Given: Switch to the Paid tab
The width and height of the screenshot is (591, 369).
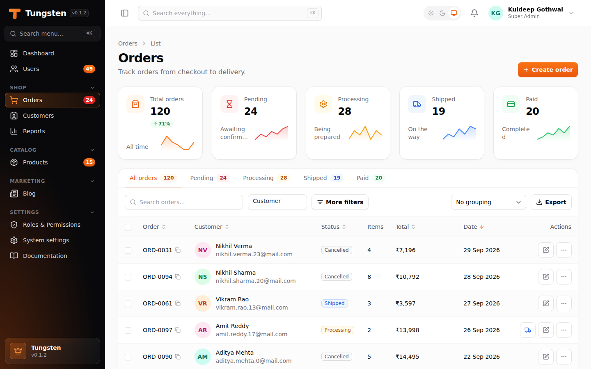Looking at the screenshot, I should pyautogui.click(x=370, y=178).
